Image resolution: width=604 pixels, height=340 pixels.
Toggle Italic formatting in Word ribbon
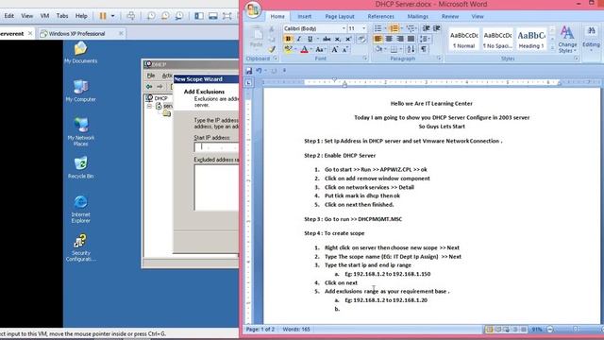299,39
